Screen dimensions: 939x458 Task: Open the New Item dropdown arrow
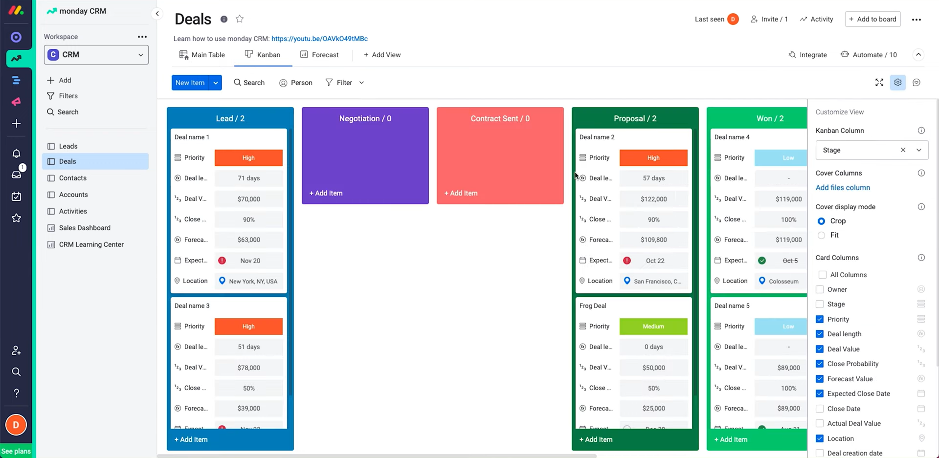(215, 83)
